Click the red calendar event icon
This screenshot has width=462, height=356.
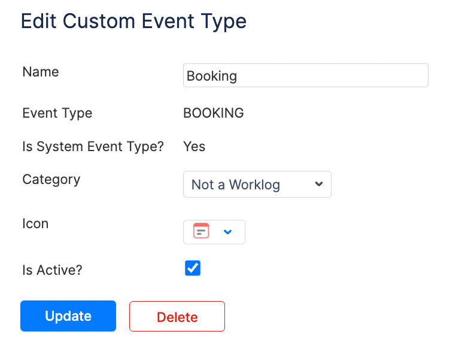coord(201,231)
